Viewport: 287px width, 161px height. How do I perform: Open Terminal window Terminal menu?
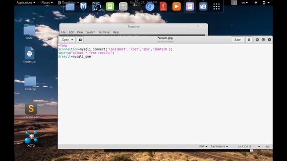tap(104, 32)
